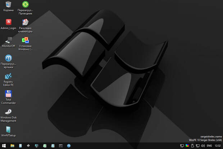Launch WinNTSetup from the desktop

tap(8, 130)
